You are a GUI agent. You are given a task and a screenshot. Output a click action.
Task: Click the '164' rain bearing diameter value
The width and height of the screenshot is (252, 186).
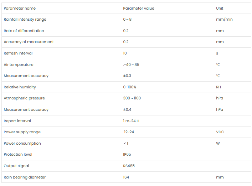[x=126, y=177]
